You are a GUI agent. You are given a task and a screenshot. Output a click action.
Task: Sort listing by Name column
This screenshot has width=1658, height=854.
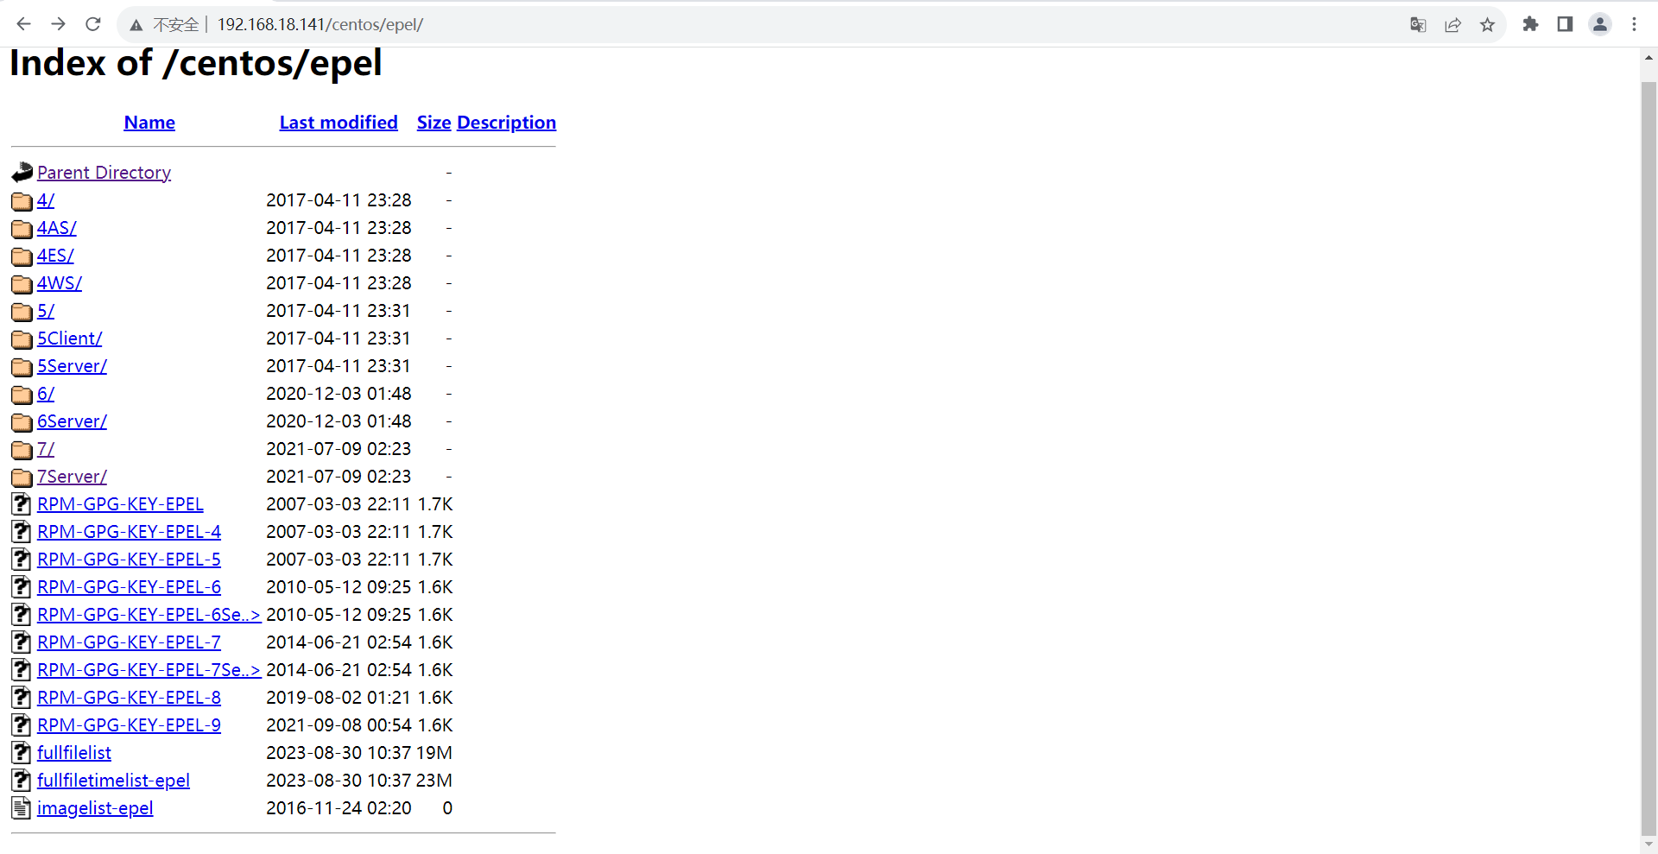pyautogui.click(x=149, y=123)
